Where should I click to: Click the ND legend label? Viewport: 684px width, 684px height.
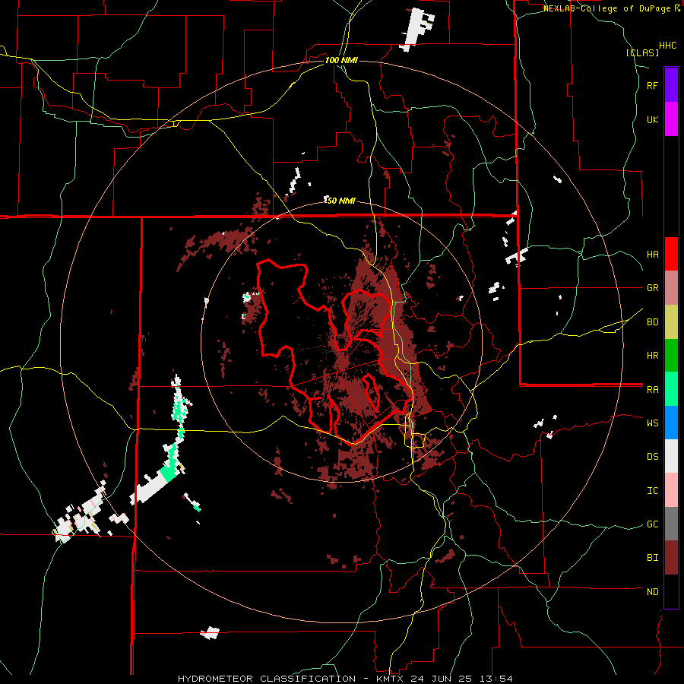(x=652, y=592)
